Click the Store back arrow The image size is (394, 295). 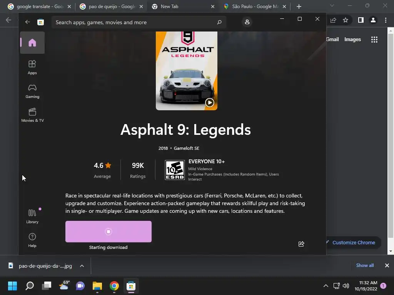coord(27,22)
